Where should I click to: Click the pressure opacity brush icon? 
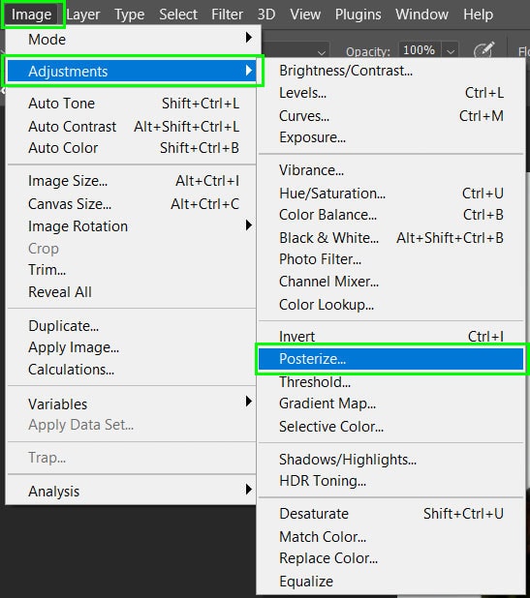pos(484,49)
